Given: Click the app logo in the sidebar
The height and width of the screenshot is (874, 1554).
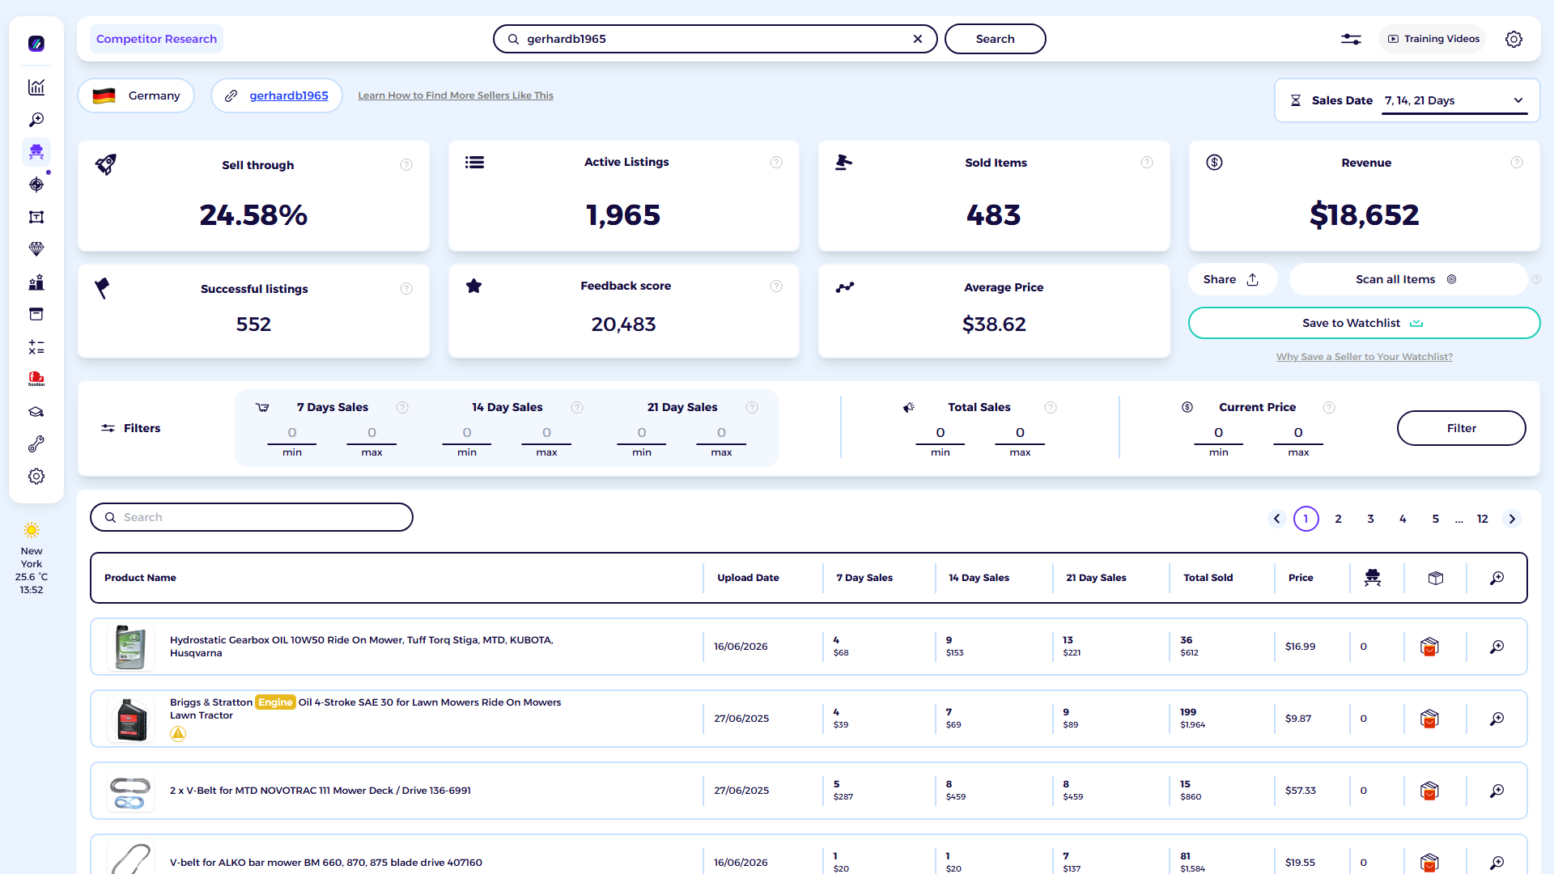Looking at the screenshot, I should tap(36, 44).
